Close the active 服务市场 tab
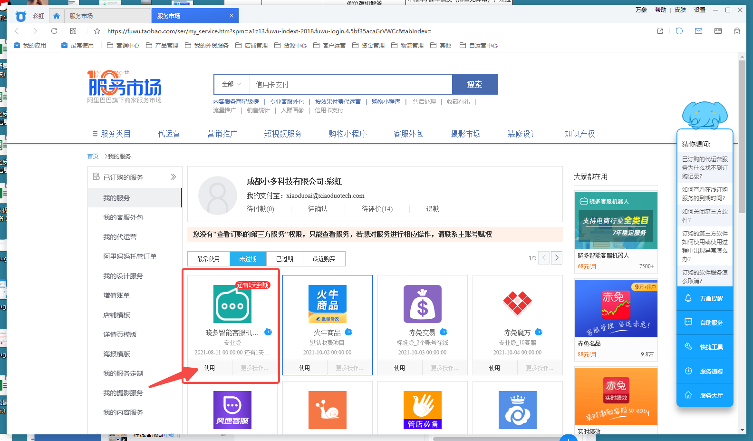Screen dimensions: 753x441 [x=232, y=16]
